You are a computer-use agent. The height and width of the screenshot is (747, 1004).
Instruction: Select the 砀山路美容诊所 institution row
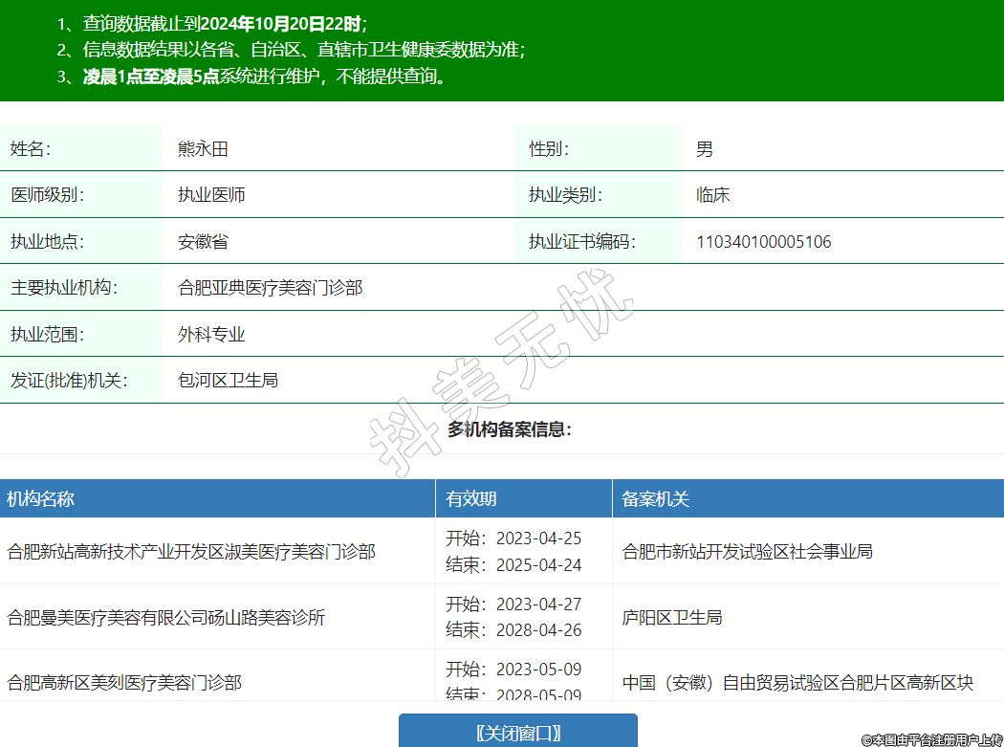pos(166,618)
